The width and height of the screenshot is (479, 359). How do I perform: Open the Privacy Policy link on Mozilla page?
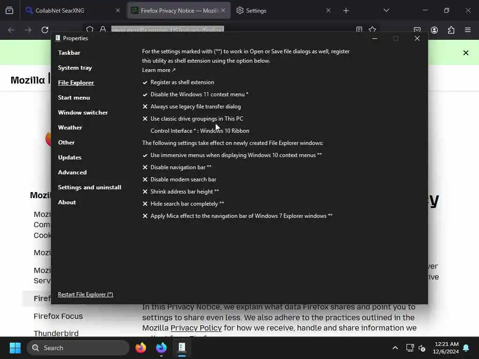point(196,328)
